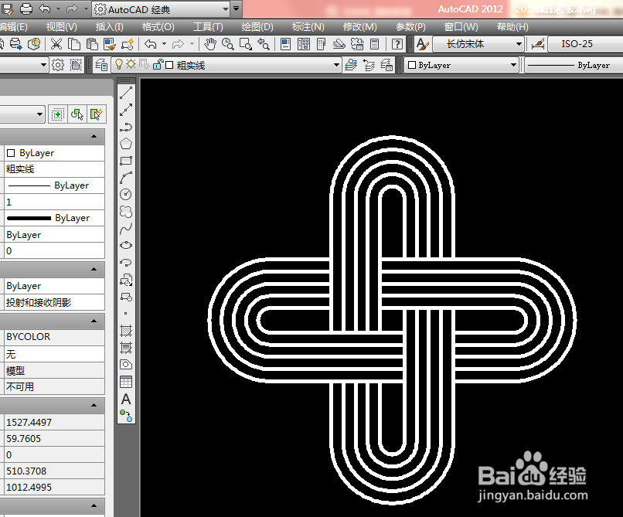
Task: Open the AutoCAD 经典 workspace dropdown
Action: (225, 9)
